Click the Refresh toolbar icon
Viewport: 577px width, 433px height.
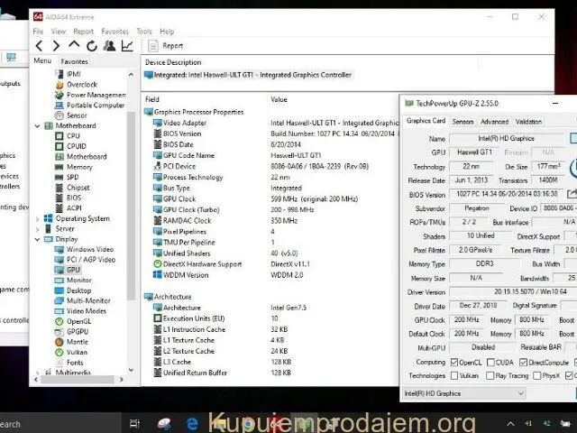pos(91,45)
